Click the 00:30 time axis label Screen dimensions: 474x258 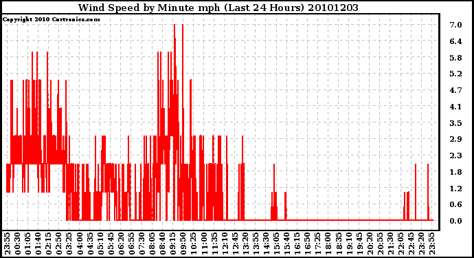(18, 244)
